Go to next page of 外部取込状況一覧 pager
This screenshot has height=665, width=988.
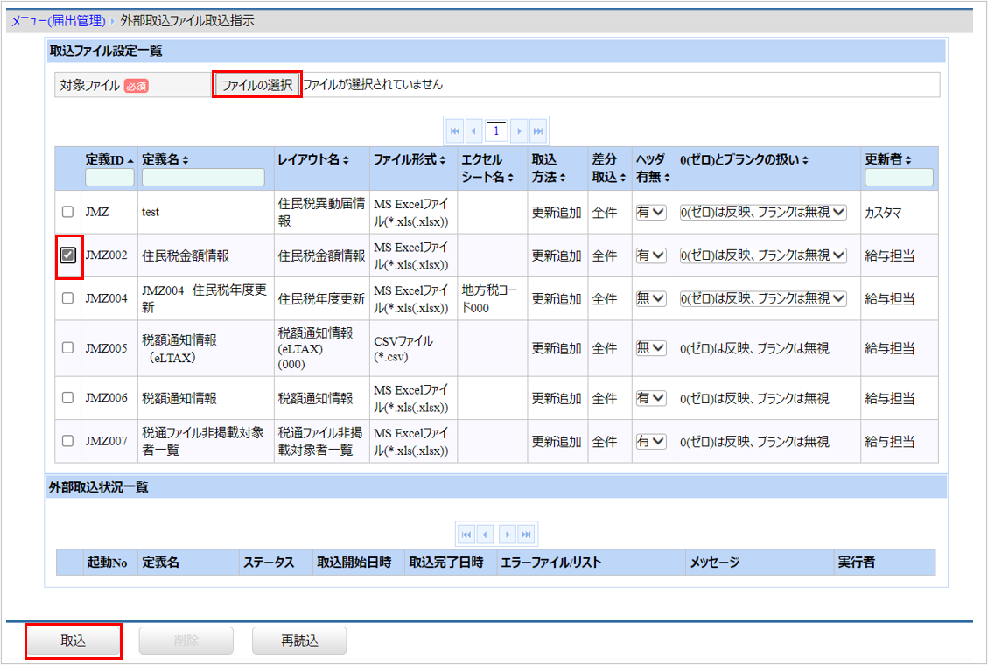tap(508, 535)
